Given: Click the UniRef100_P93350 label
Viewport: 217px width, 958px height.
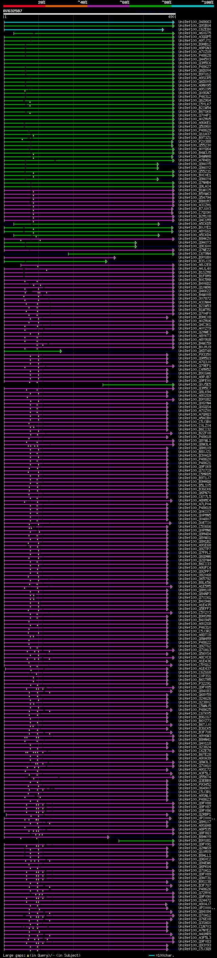Looking at the screenshot, I should point(195,354).
